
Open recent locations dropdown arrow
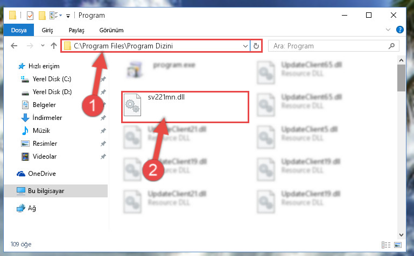click(x=43, y=46)
